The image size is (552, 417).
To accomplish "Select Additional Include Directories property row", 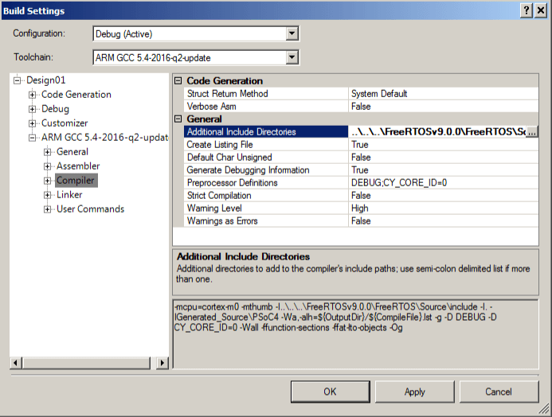I will pyautogui.click(x=266, y=132).
